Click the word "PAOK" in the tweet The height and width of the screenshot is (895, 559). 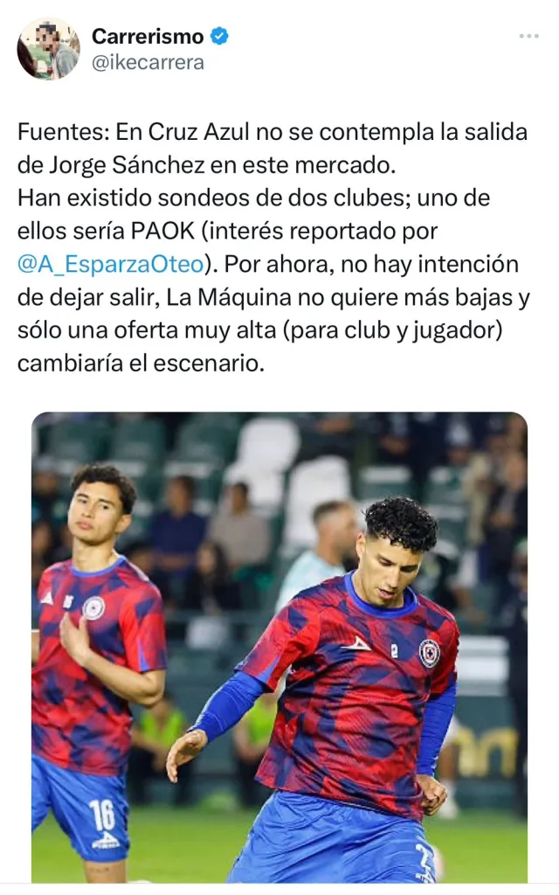[x=163, y=231]
